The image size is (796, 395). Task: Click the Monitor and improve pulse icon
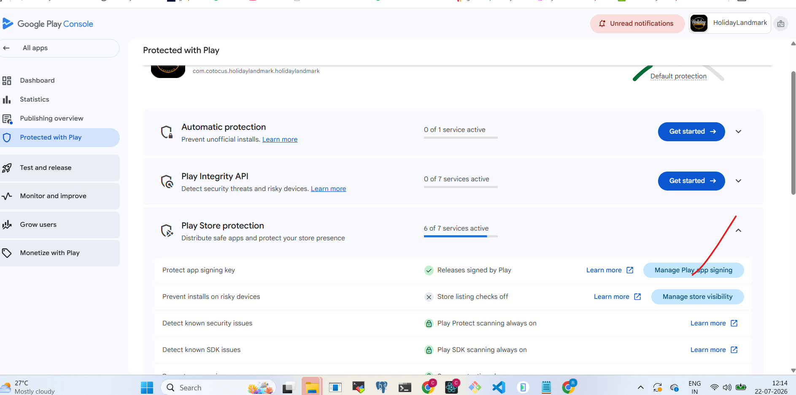[7, 196]
